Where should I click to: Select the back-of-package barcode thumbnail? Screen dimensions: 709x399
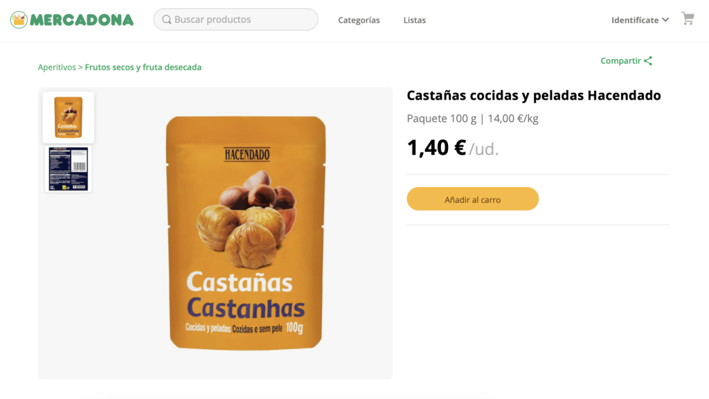[x=68, y=168]
